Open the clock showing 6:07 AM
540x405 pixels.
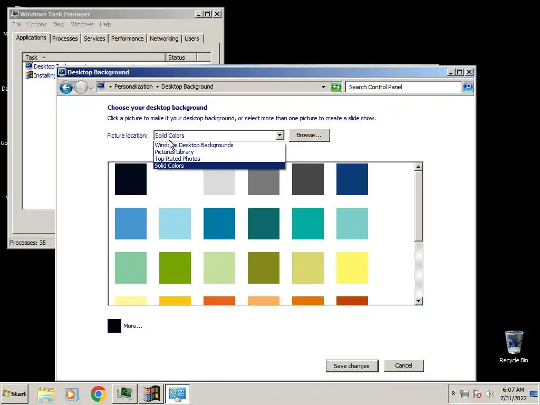pyautogui.click(x=513, y=394)
